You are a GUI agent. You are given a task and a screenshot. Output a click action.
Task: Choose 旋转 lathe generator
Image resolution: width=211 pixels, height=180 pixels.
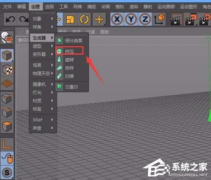click(72, 60)
